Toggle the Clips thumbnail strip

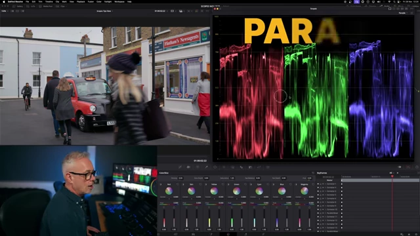[60, 6]
